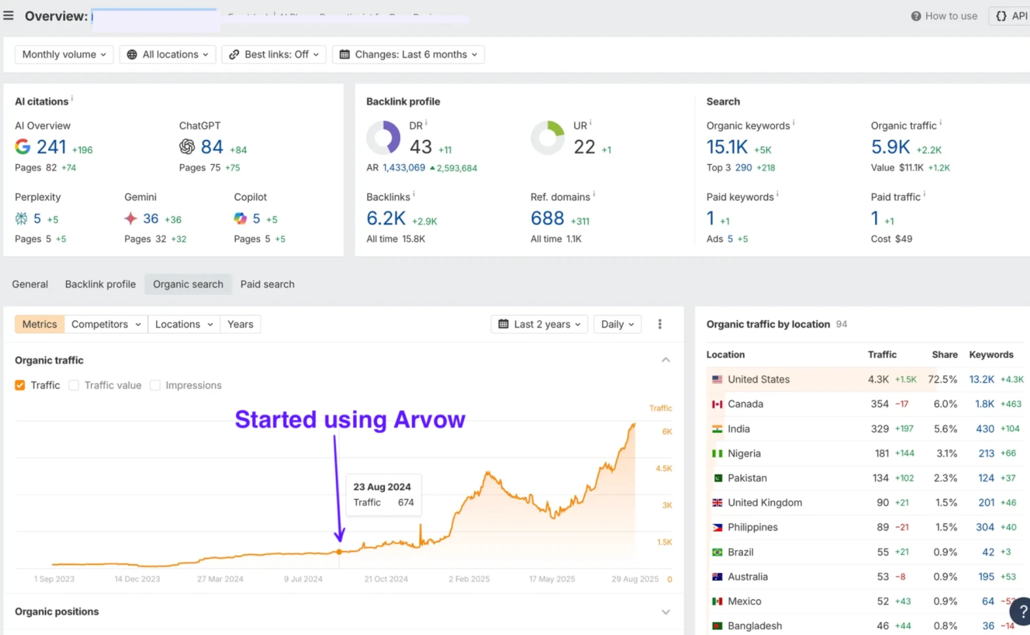Image resolution: width=1030 pixels, height=635 pixels.
Task: Expand the Organic positions section
Action: [665, 612]
